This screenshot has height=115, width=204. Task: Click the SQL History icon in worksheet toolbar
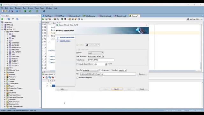click(x=79, y=19)
